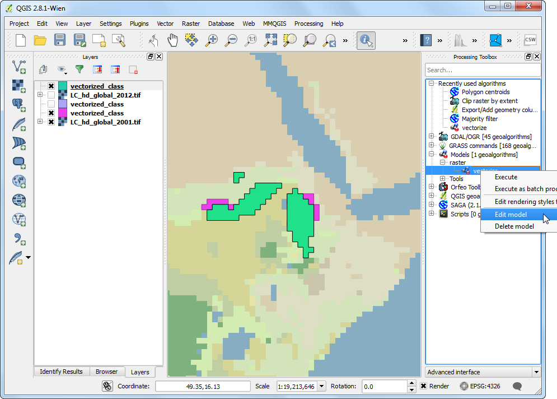Image resolution: width=557 pixels, height=399 pixels.
Task: Toggle the Render checkbox
Action: (423, 386)
